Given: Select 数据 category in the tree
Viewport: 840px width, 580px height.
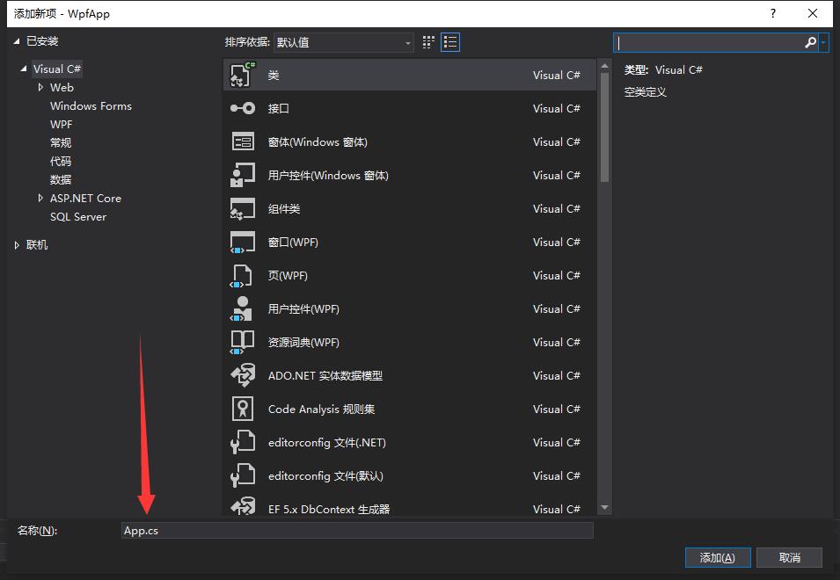Looking at the screenshot, I should pos(61,180).
